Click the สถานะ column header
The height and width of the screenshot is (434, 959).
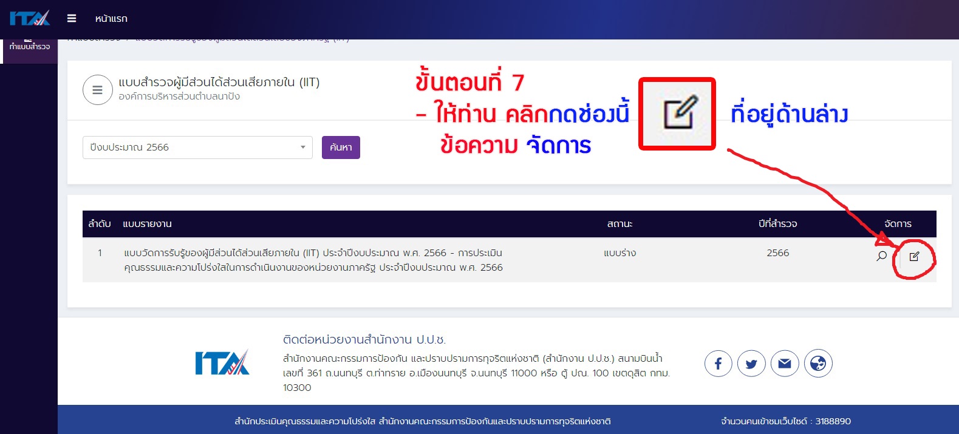pos(619,224)
